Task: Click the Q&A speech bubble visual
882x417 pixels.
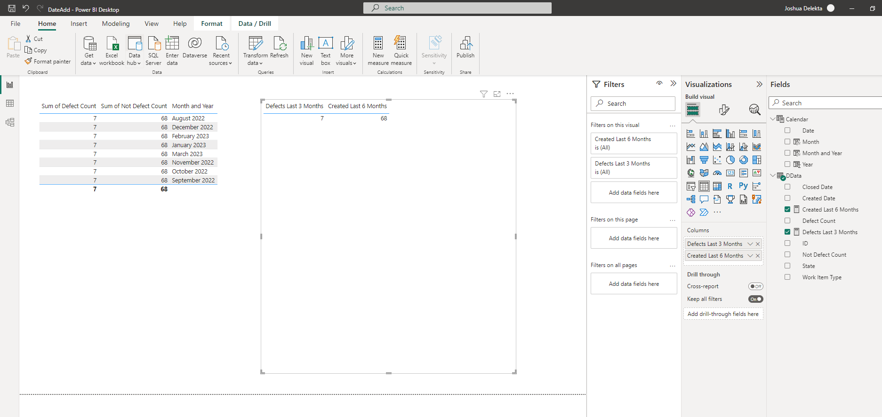Action: [704, 199]
